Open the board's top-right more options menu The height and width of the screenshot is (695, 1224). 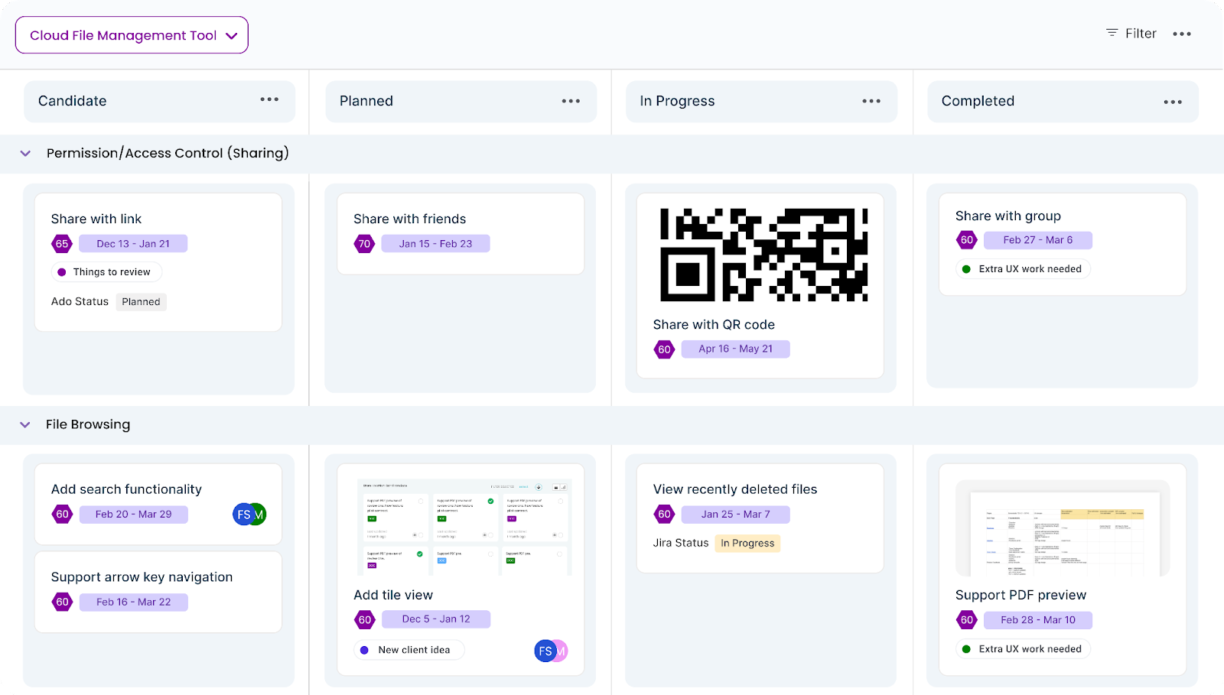click(1182, 34)
